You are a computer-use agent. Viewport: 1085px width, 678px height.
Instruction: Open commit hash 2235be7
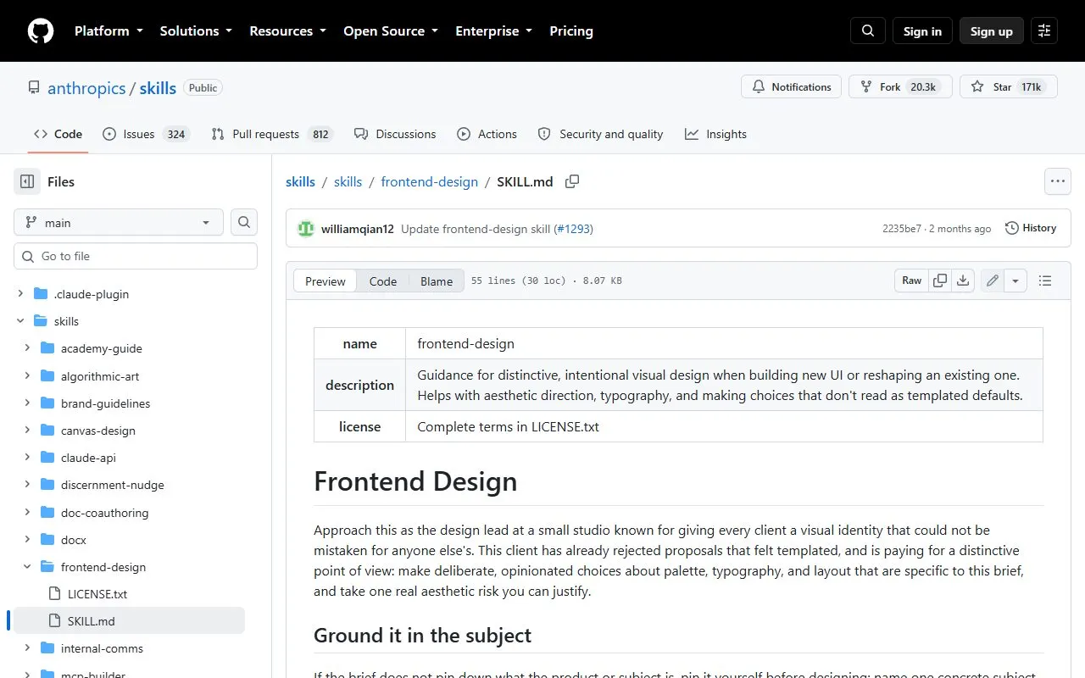click(x=902, y=229)
